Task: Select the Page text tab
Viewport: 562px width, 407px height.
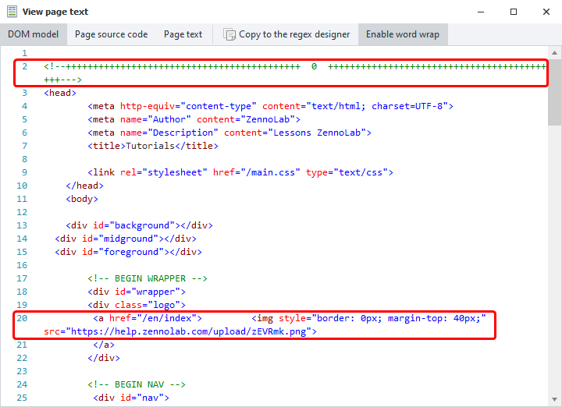Action: tap(183, 34)
